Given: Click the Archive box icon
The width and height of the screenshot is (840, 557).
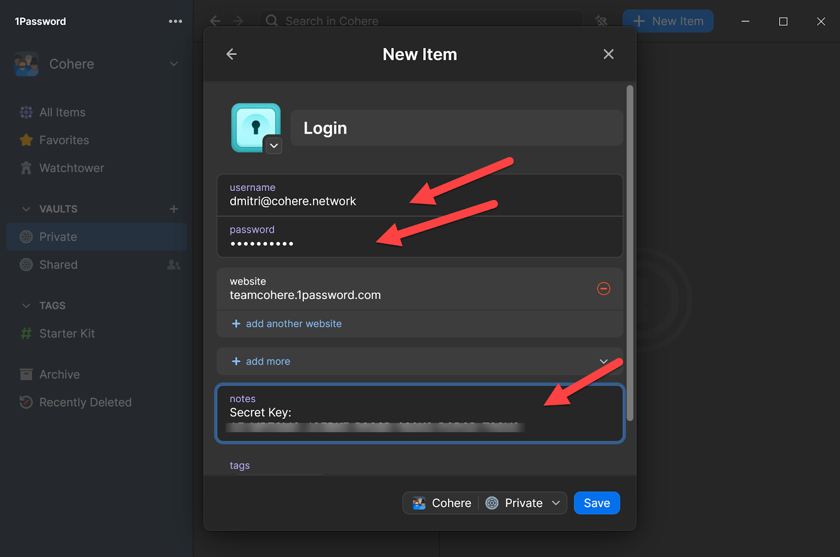Looking at the screenshot, I should (x=26, y=374).
